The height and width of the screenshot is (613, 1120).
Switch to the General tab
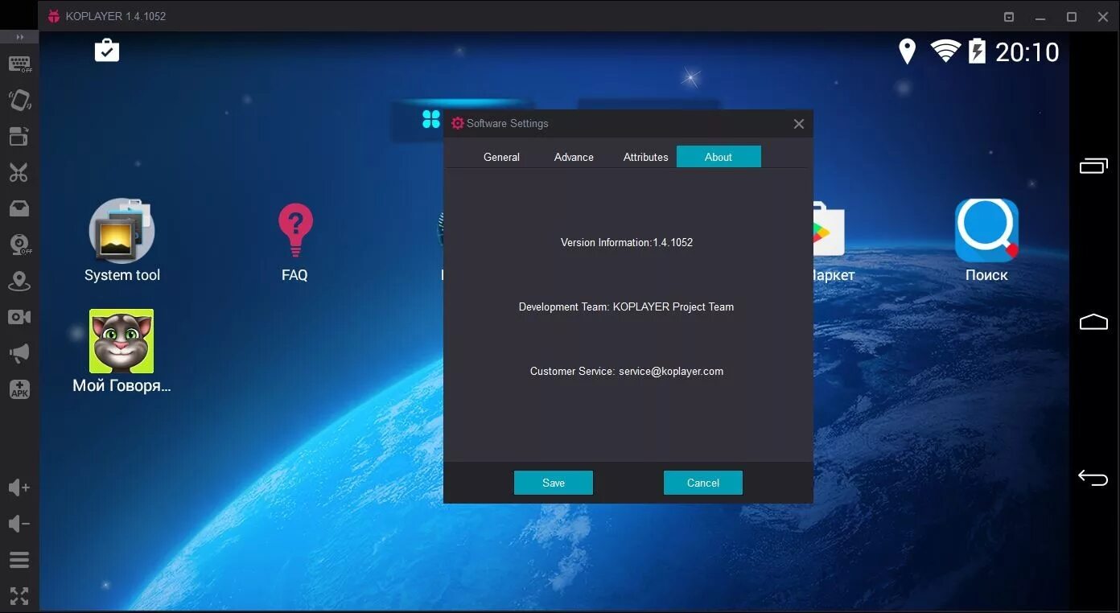click(x=501, y=157)
